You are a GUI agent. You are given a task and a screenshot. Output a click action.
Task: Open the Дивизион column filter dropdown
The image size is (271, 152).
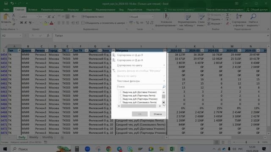(x=33, y=51)
